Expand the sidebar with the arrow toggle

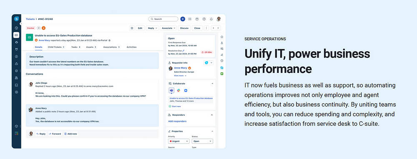(21, 24)
